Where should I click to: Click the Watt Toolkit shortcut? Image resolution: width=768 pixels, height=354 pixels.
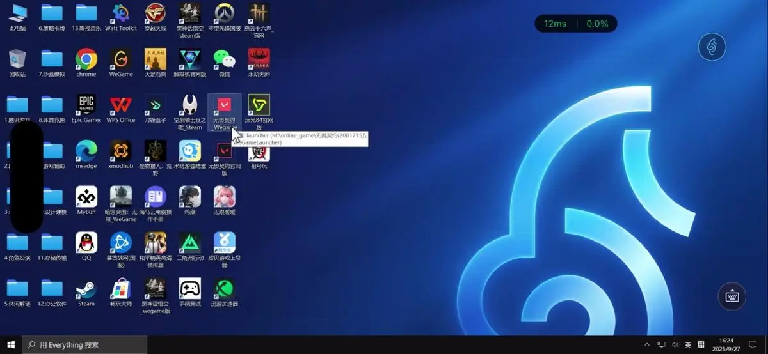[x=121, y=13]
